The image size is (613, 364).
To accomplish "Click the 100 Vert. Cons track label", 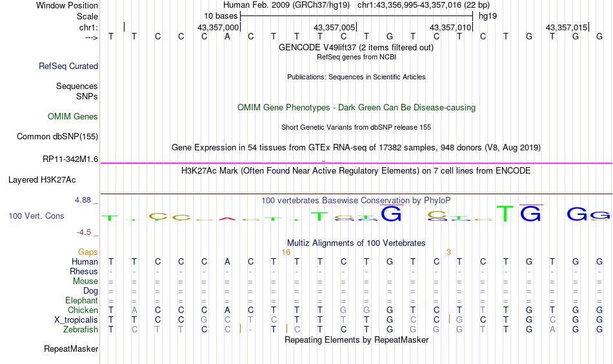I will coord(36,216).
